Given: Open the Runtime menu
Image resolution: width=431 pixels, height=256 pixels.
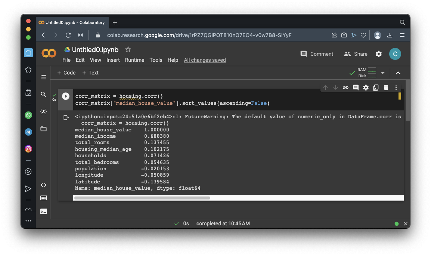Looking at the screenshot, I should 134,60.
